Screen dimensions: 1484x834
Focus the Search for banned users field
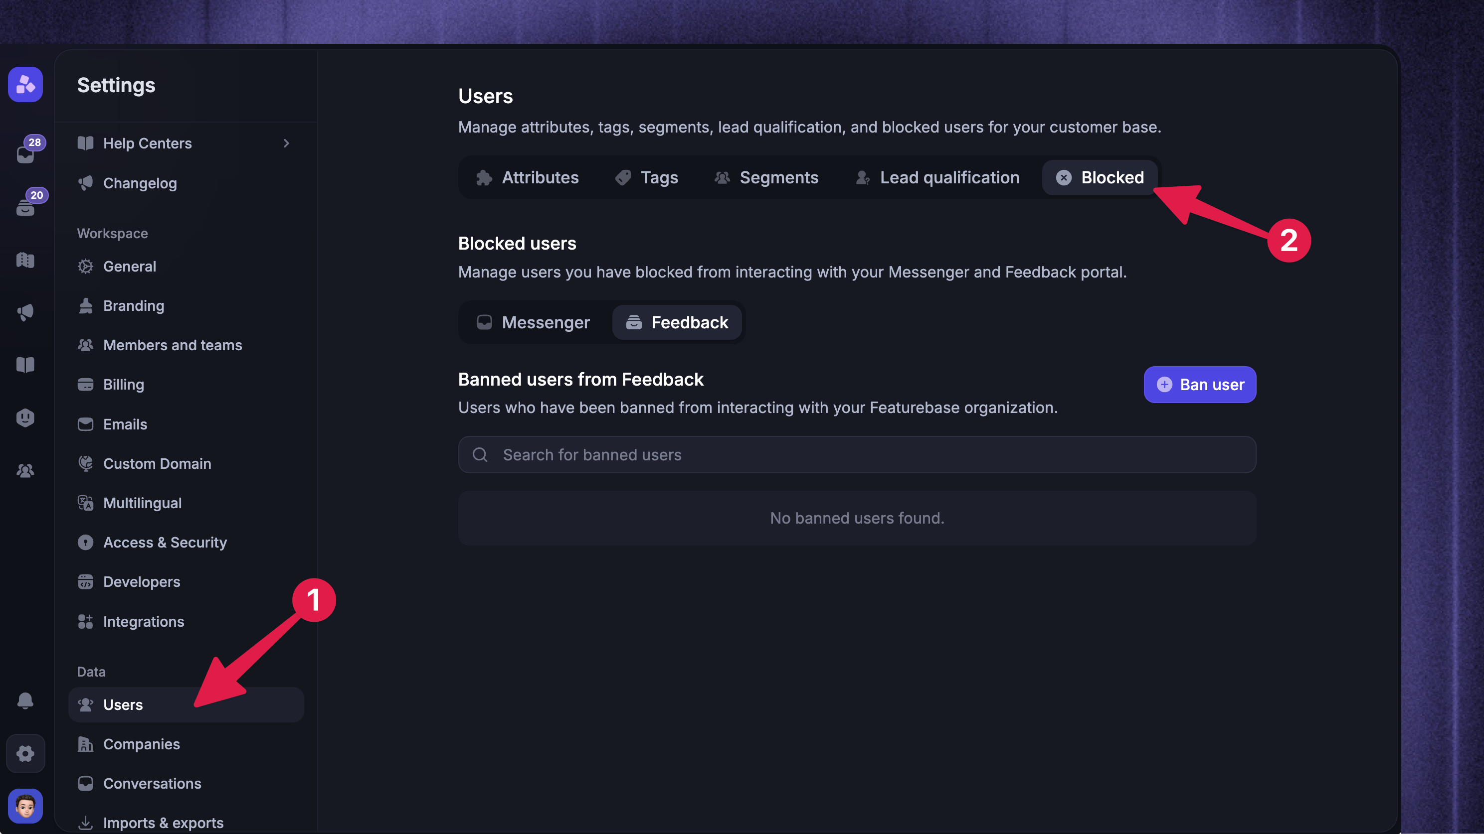tap(857, 455)
